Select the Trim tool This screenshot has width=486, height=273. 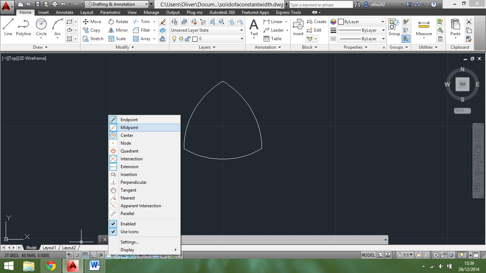pyautogui.click(x=141, y=22)
